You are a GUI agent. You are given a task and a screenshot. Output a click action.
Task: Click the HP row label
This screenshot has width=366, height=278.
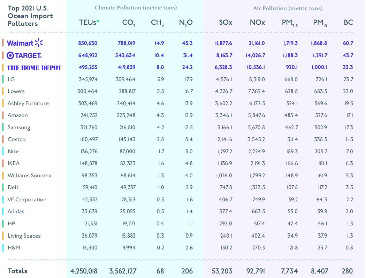12,223
